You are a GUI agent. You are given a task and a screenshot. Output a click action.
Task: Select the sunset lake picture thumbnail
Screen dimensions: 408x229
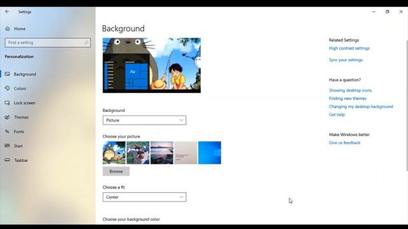coord(162,153)
